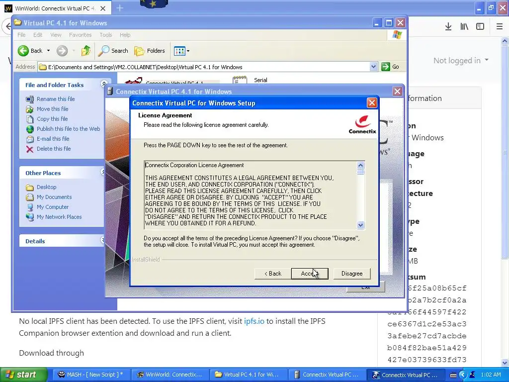Open a new browser tab
Viewport: 509px width, 382px height.
120,8
